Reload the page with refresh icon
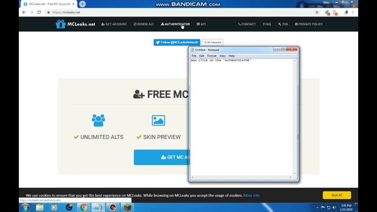 tap(39, 12)
